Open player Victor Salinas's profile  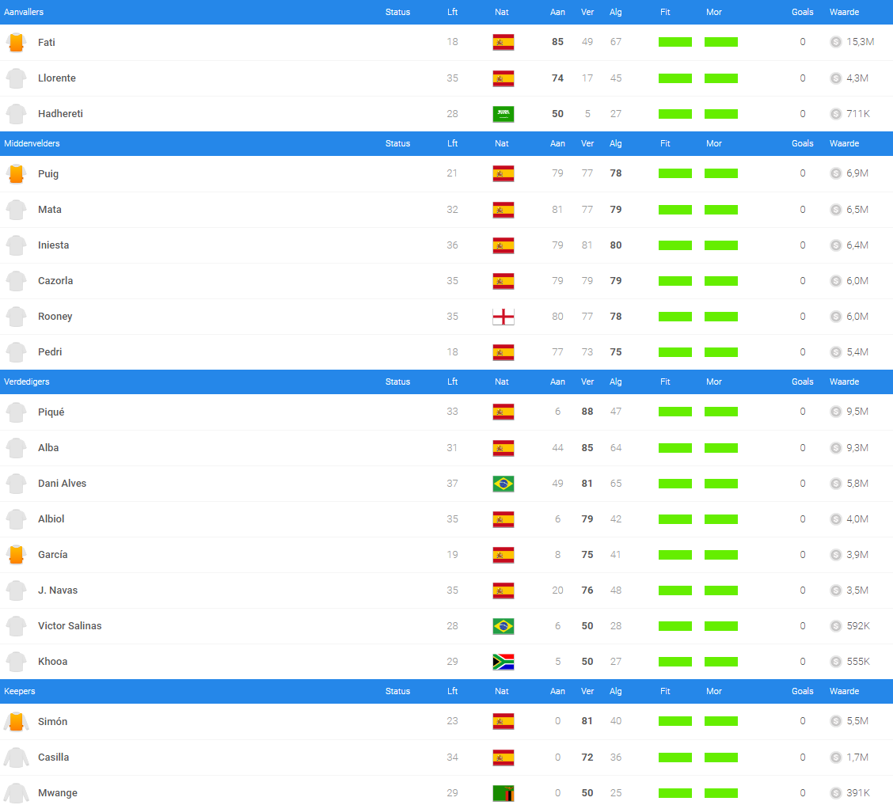point(70,625)
